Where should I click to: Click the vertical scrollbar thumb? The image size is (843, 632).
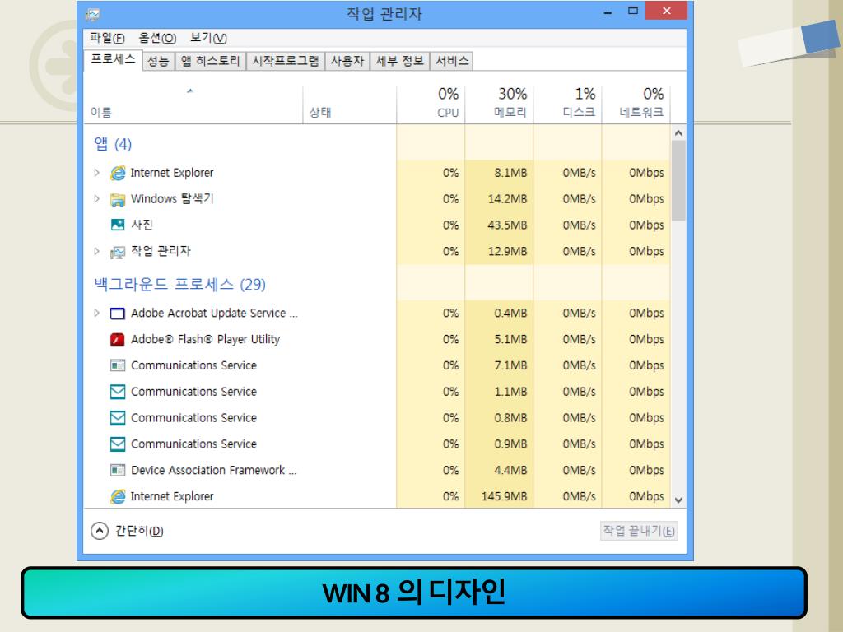click(x=678, y=180)
